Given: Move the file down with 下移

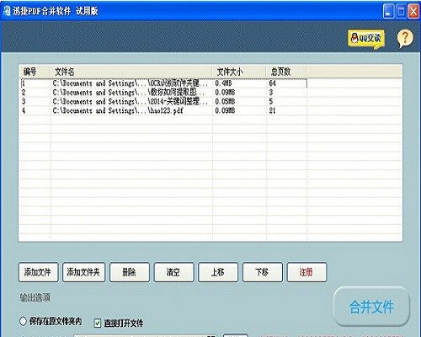Looking at the screenshot, I should [263, 272].
